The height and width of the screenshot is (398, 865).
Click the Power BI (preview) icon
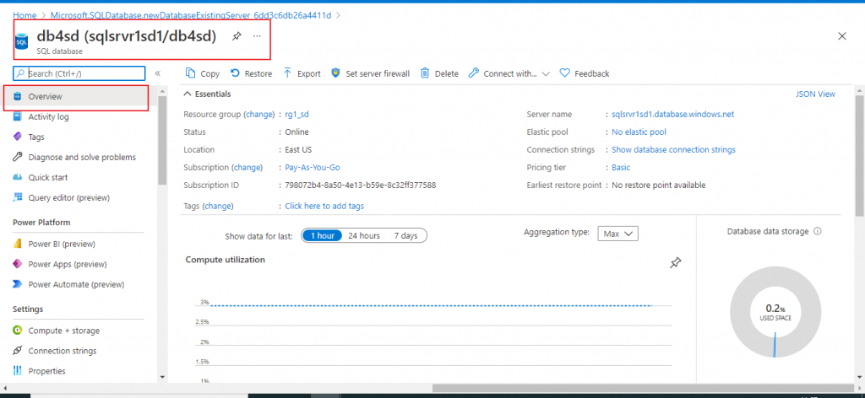(x=17, y=244)
